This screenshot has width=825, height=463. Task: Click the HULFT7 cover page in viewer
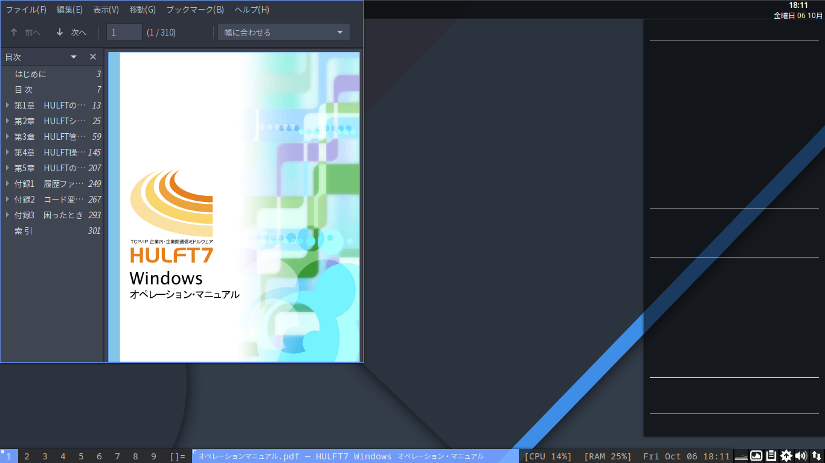click(234, 207)
